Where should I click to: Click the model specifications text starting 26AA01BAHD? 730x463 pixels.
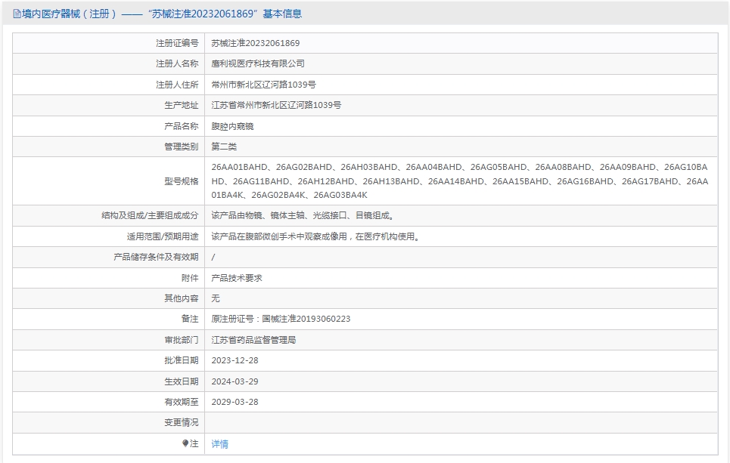pyautogui.click(x=459, y=181)
